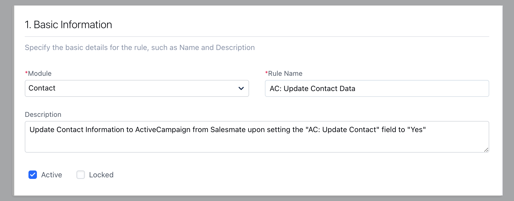Select the Contact value in Module field
The height and width of the screenshot is (201, 514).
click(42, 88)
